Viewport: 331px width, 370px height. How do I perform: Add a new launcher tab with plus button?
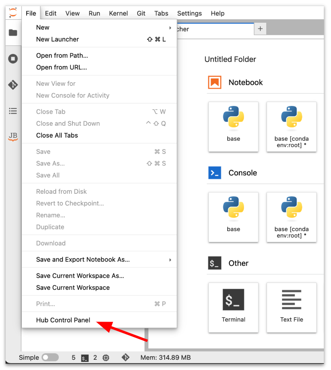(x=260, y=29)
